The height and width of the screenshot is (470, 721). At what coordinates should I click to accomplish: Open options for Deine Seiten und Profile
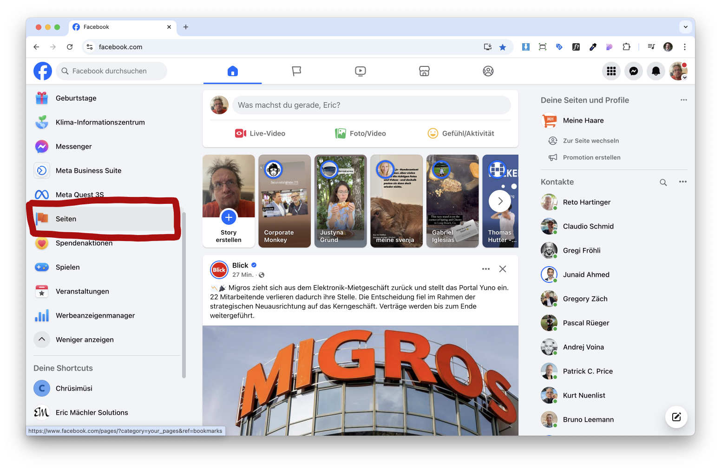[683, 100]
